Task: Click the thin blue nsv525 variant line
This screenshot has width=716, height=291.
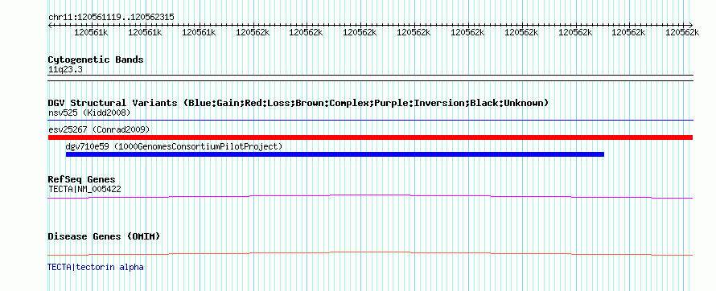Action: [370, 121]
